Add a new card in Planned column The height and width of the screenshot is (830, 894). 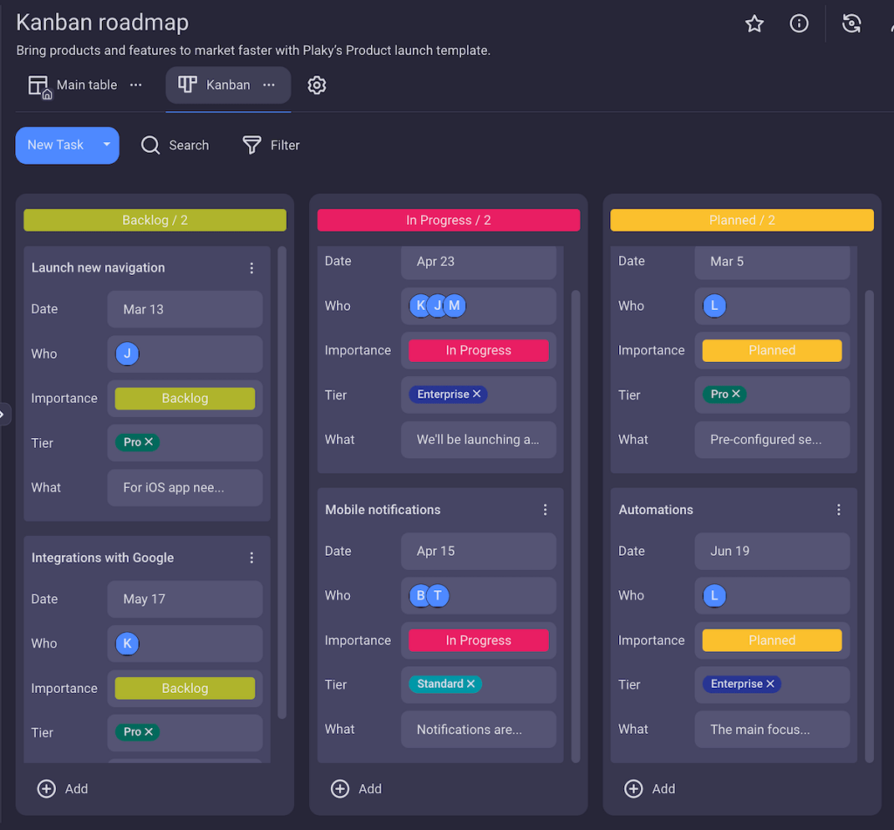click(650, 788)
